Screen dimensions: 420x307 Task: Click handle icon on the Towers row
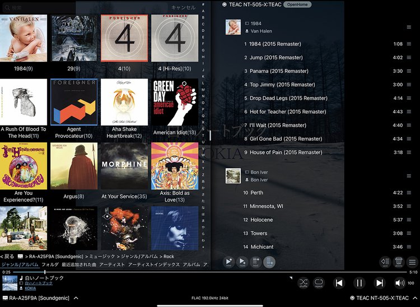point(409,233)
